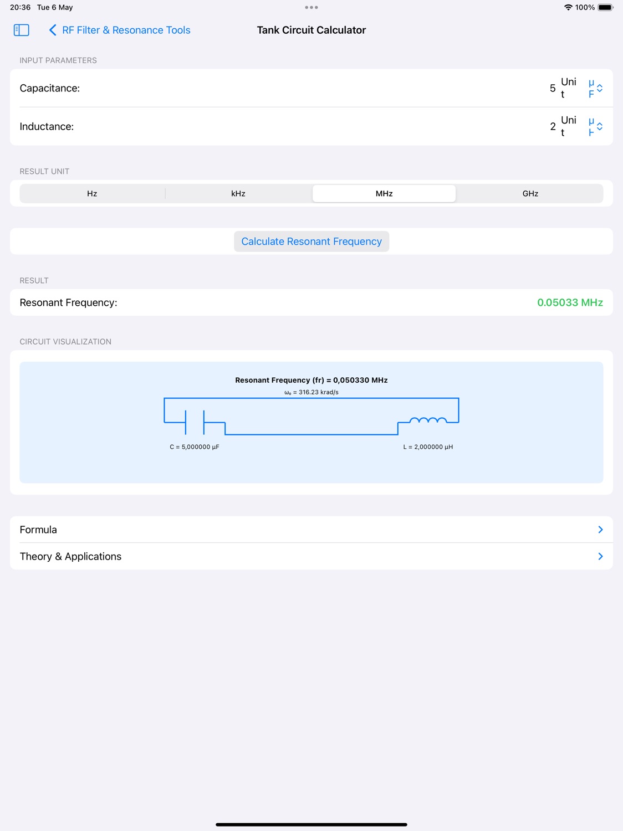This screenshot has width=623, height=831.
Task: Toggle the sidebar panel icon
Action: click(x=21, y=30)
